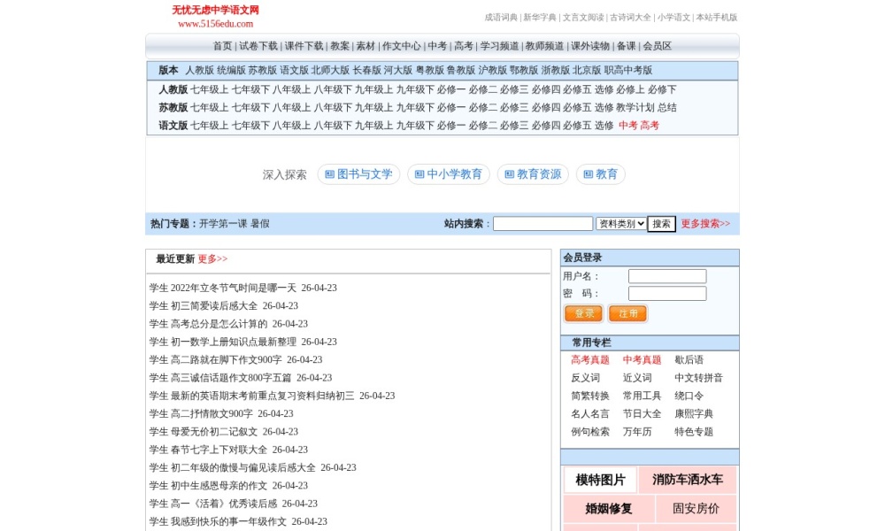This screenshot has width=885, height=531.
Task: Open 会员区 menu item
Action: (x=657, y=46)
